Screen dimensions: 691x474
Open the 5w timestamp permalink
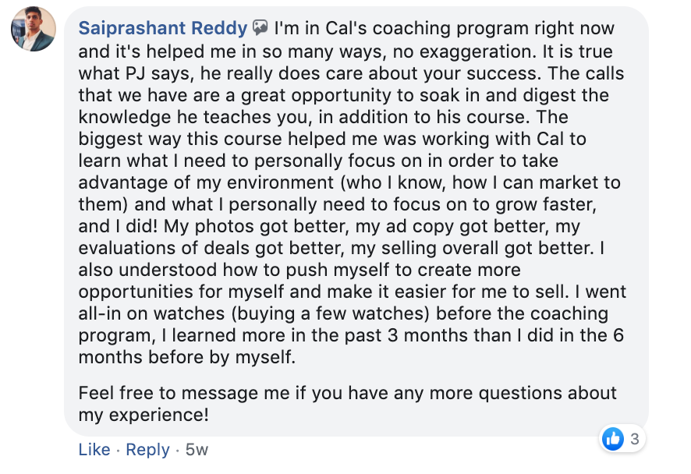tap(197, 450)
